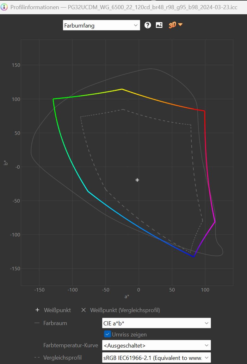Save gamut plot as image icon
The image size is (247, 364).
click(x=159, y=25)
